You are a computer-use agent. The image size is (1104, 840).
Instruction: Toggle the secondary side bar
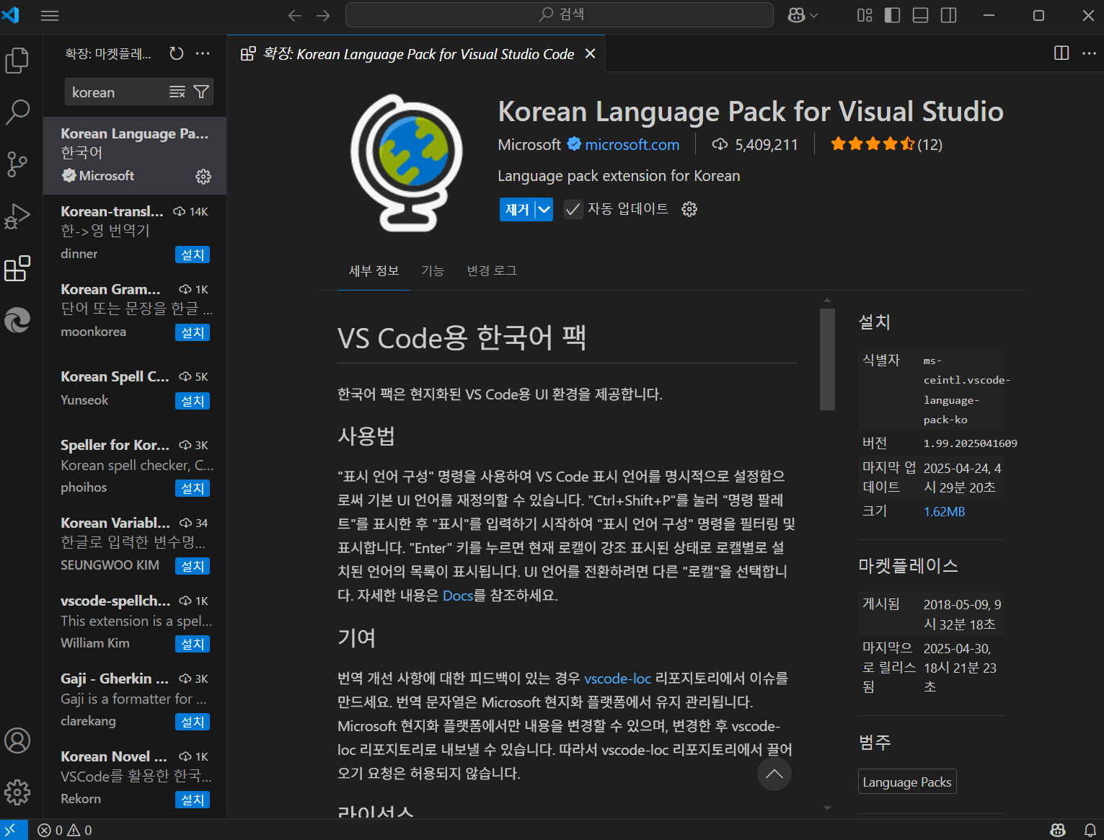[x=949, y=15]
